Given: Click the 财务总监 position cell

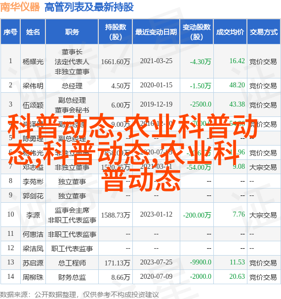Looking at the screenshot, I should pyautogui.click(x=72, y=277).
